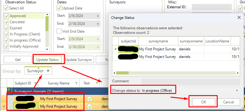Click the dialog's horizontal scrollbar thumb
This screenshot has height=111, width=245.
122,73
